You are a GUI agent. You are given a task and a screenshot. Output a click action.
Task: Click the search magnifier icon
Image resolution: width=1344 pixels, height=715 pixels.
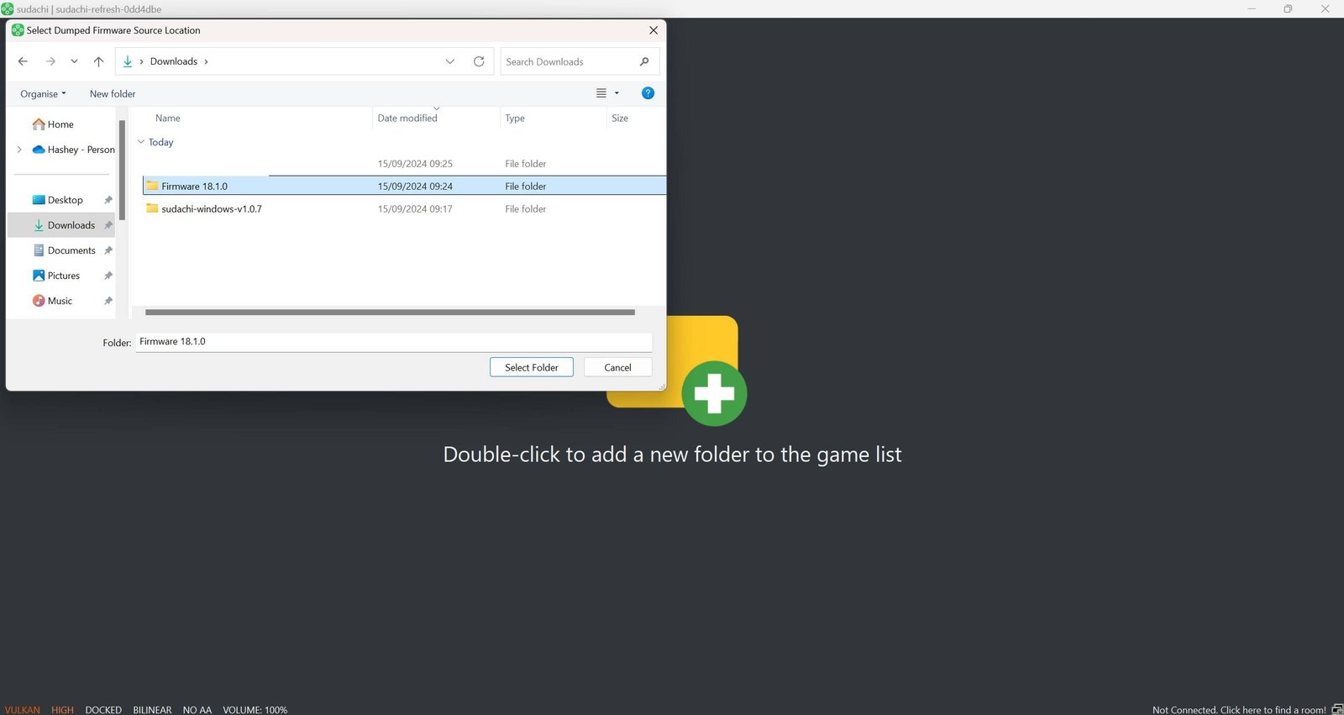point(644,61)
